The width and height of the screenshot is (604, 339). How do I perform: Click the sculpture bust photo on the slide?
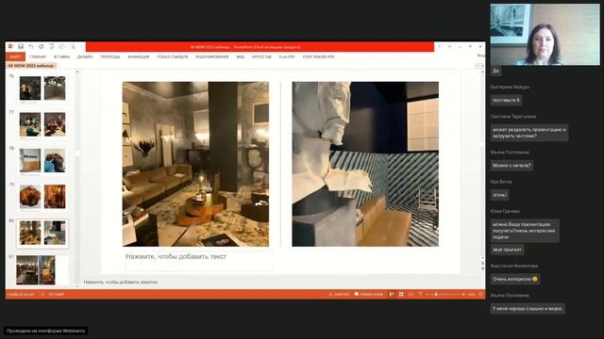point(365,164)
